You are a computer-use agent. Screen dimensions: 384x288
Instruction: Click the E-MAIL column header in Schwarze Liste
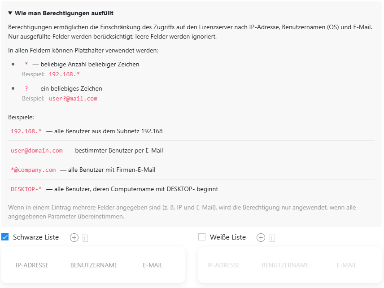click(153, 265)
